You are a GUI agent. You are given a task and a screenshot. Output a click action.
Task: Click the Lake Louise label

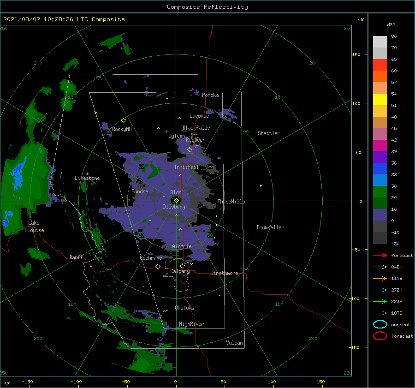coord(36,227)
